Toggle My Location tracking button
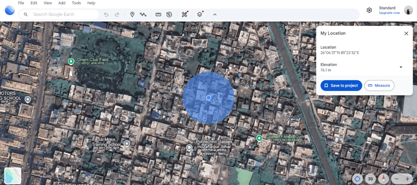Viewport: 417px width, 185px height. click(358, 178)
